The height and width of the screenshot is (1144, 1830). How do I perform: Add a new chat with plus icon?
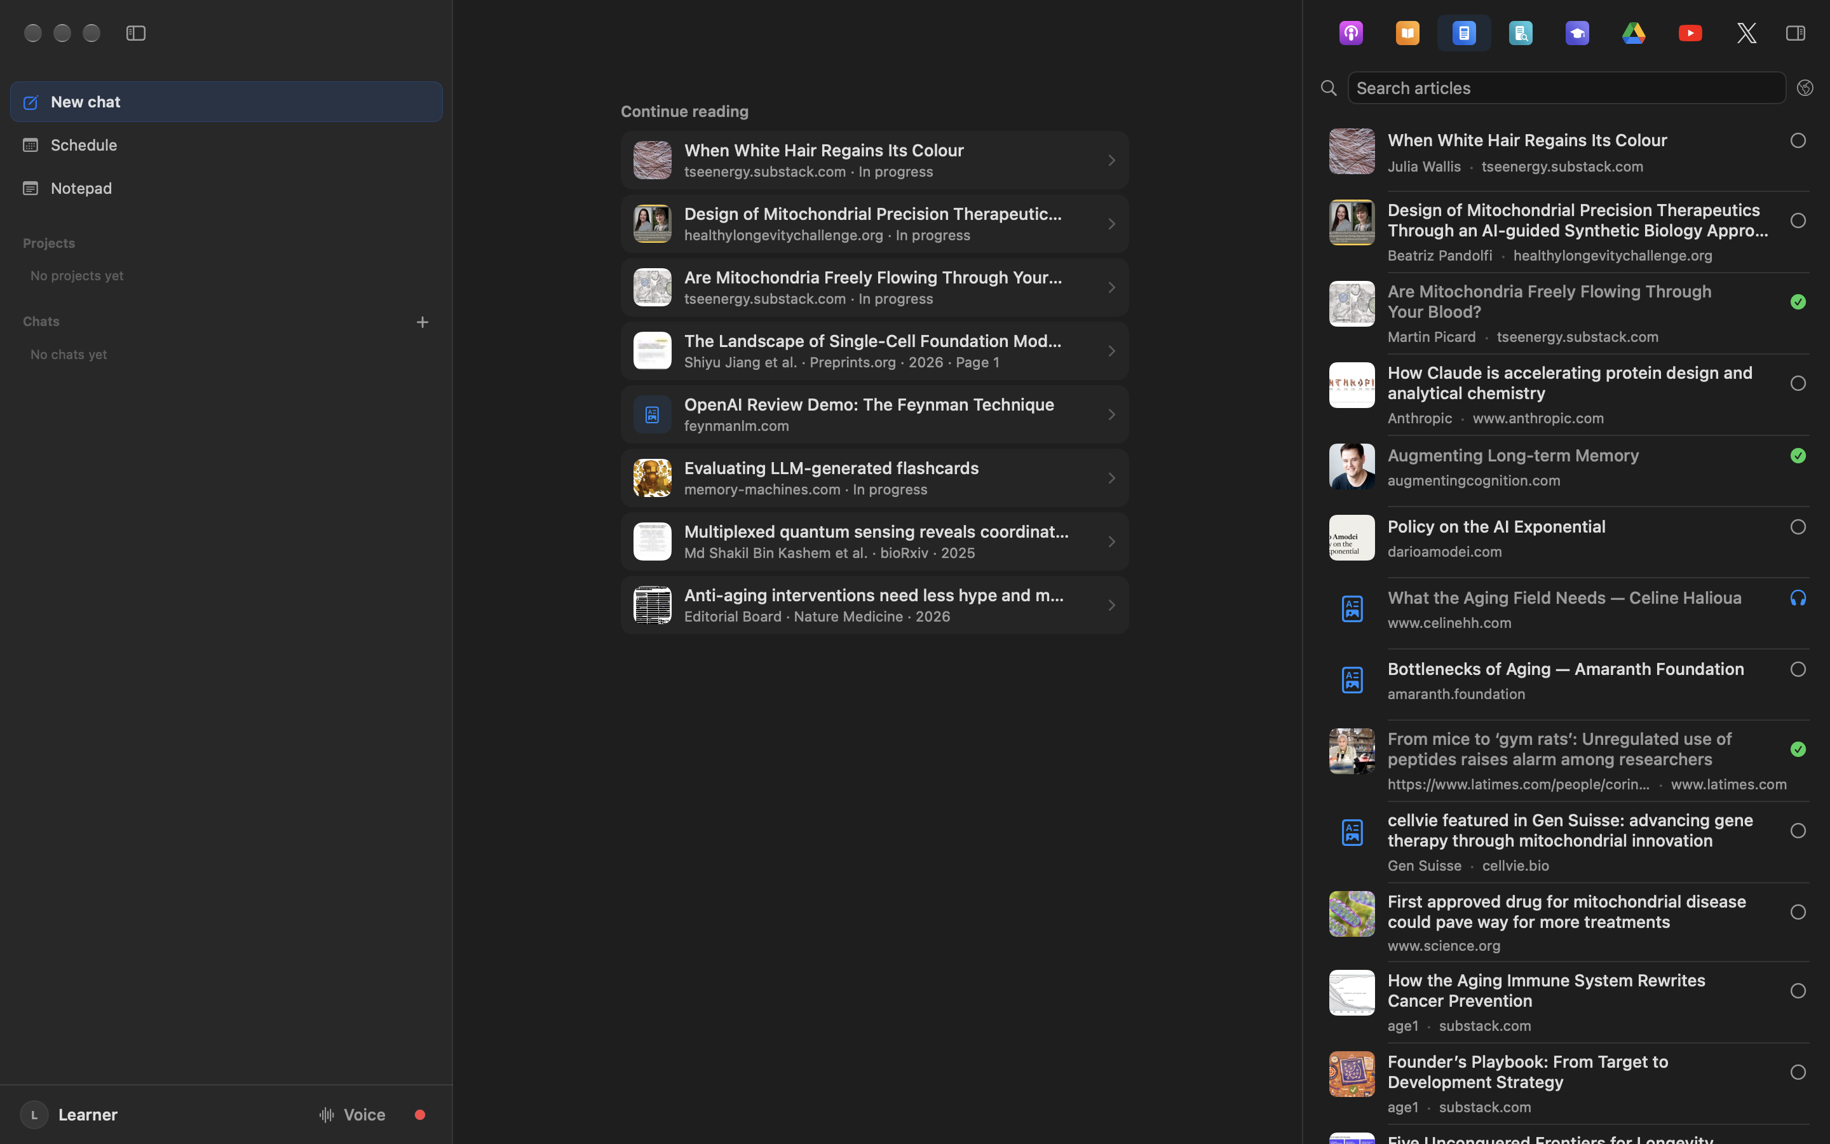click(x=422, y=322)
